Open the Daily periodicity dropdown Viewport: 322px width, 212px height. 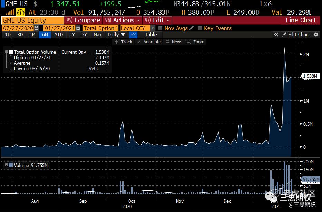pyautogui.click(x=116, y=35)
